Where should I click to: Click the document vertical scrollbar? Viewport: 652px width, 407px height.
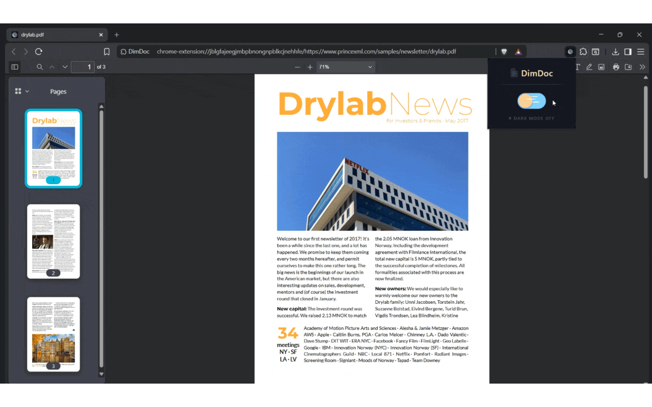pos(646,132)
